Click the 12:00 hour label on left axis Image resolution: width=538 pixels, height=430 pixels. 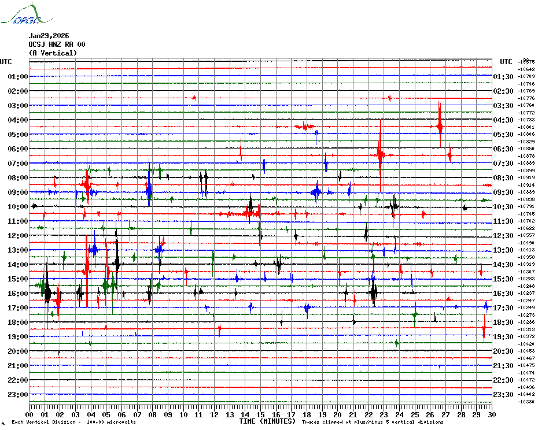[18, 236]
